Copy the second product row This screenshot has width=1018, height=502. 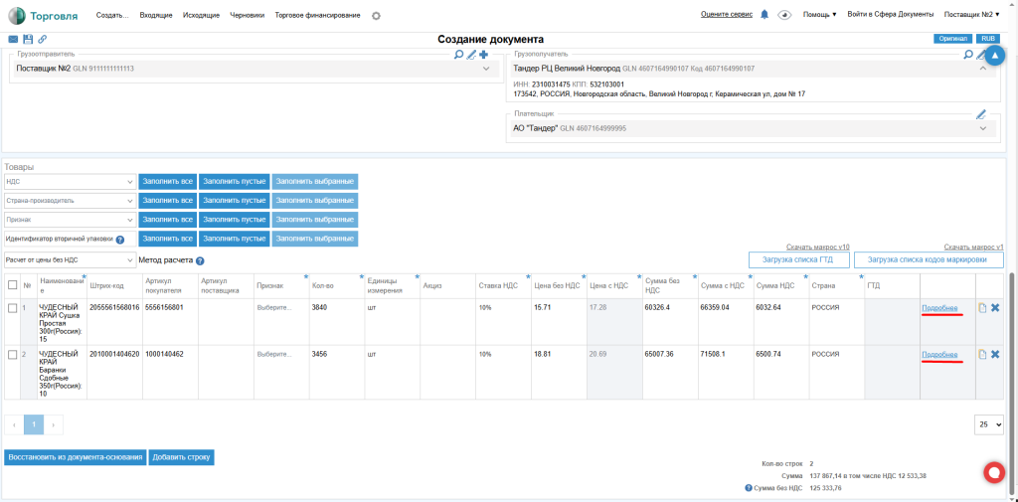982,355
